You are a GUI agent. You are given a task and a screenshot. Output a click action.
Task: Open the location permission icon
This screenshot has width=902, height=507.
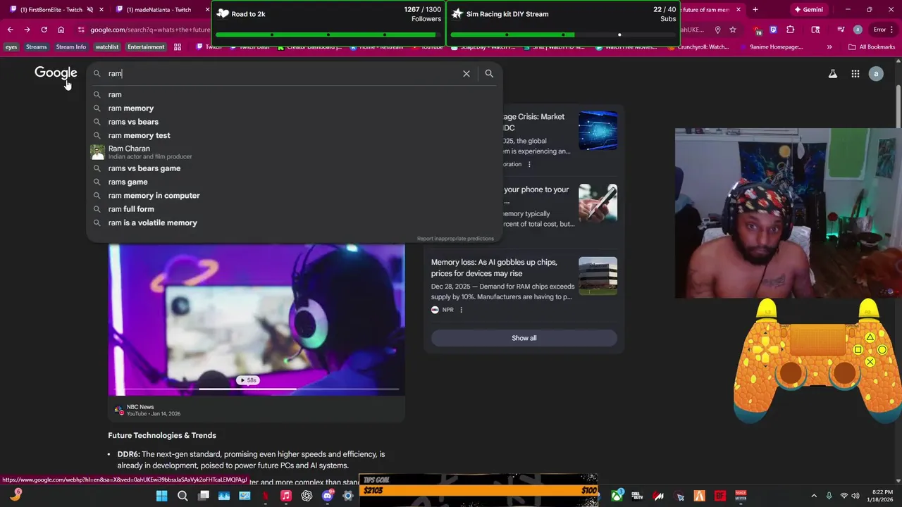[717, 30]
